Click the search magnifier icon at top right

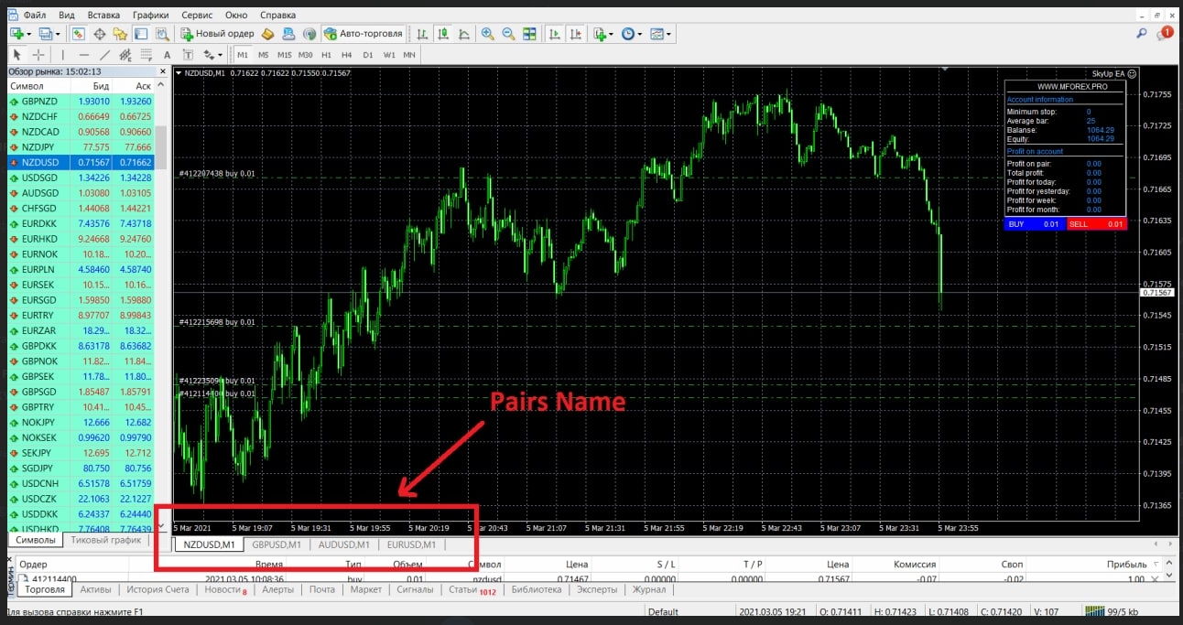(x=1142, y=34)
